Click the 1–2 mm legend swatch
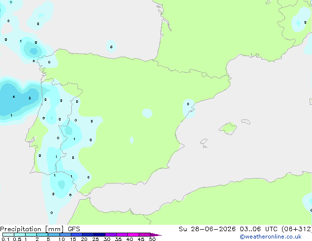The height and width of the screenshot is (241, 312). point(31,235)
